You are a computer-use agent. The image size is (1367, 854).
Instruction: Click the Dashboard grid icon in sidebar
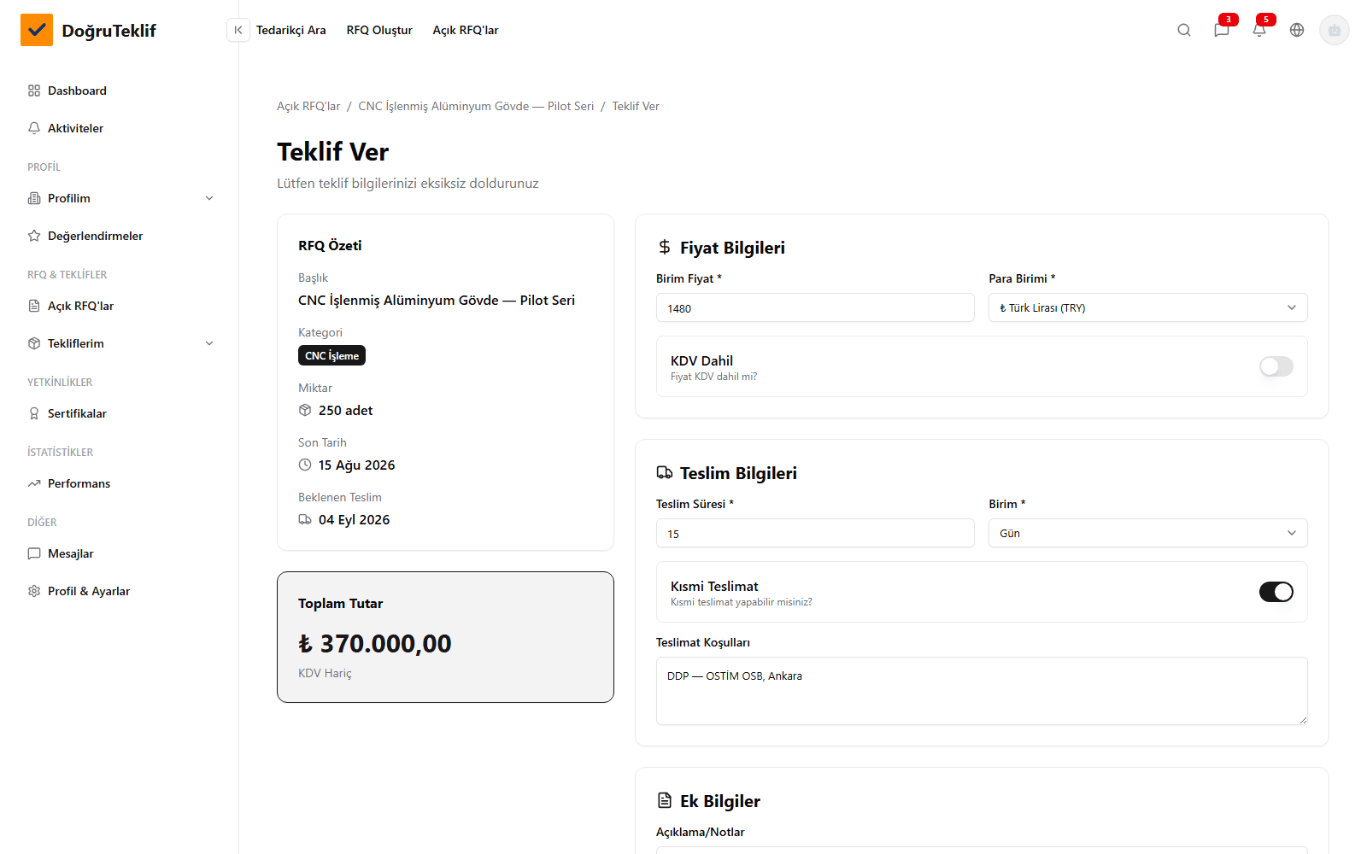34,91
